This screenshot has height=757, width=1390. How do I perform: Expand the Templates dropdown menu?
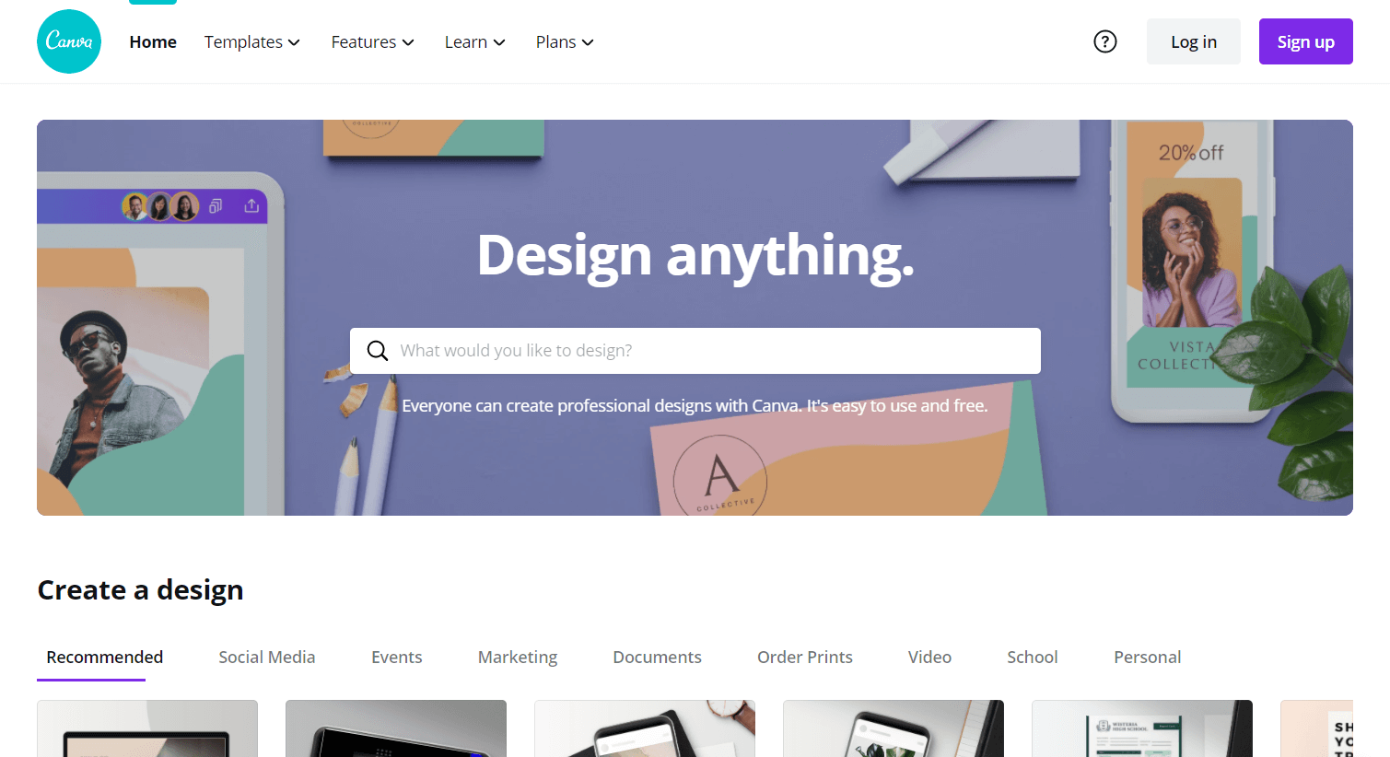click(252, 42)
